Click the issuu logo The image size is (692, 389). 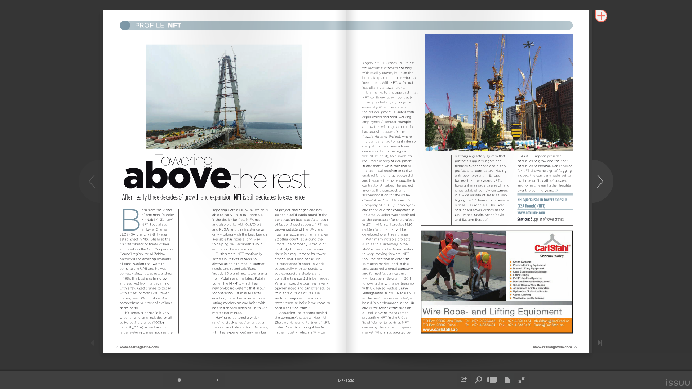[678, 382]
